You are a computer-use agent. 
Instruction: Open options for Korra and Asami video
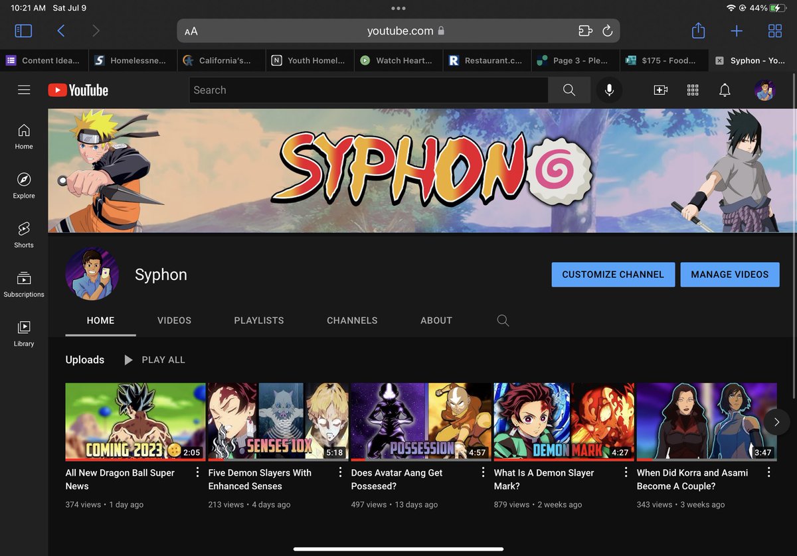[x=768, y=472]
